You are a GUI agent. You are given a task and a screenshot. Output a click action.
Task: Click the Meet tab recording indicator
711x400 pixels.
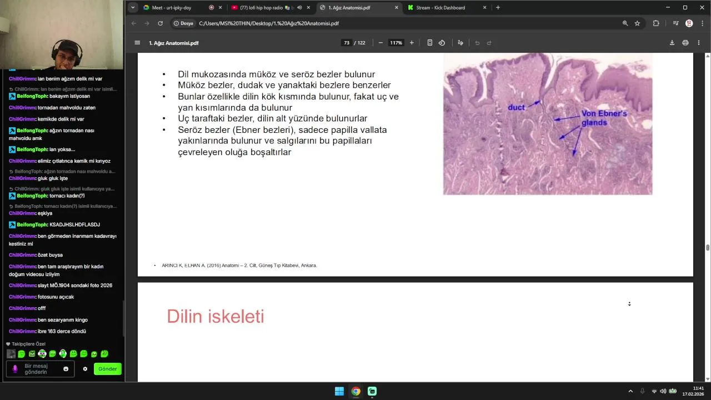pos(211,8)
